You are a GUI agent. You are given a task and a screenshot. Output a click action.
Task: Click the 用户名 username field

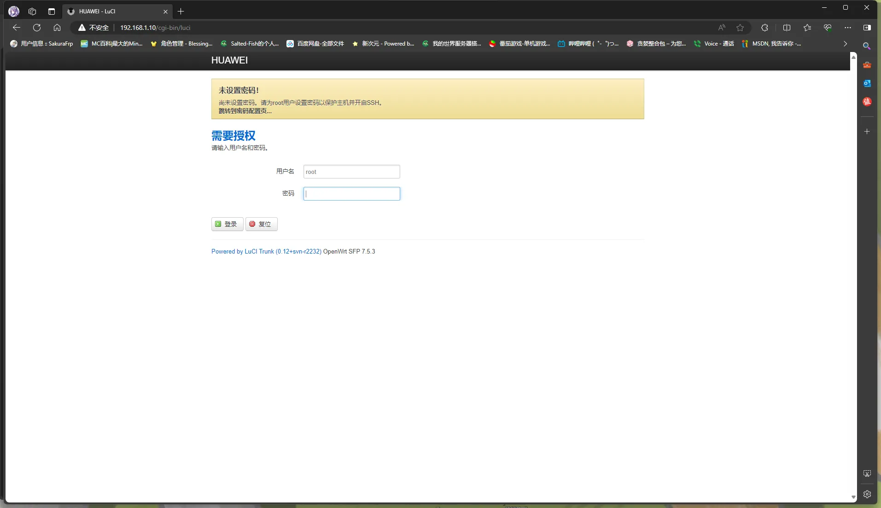[352, 172]
